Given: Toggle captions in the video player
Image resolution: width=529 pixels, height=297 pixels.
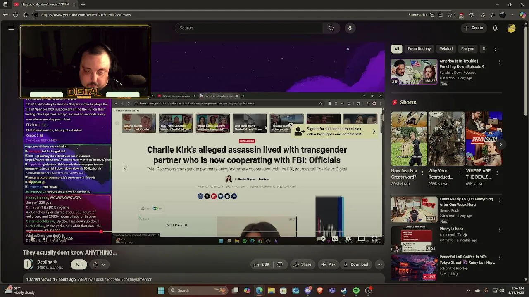Looking at the screenshot, I should 335,239.
